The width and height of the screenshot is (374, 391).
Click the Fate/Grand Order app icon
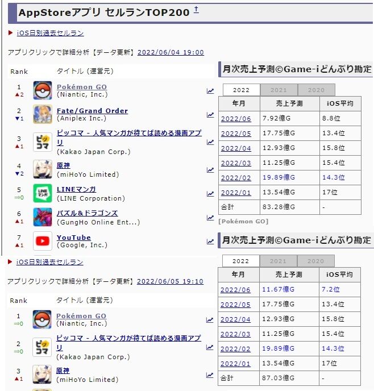[43, 114]
